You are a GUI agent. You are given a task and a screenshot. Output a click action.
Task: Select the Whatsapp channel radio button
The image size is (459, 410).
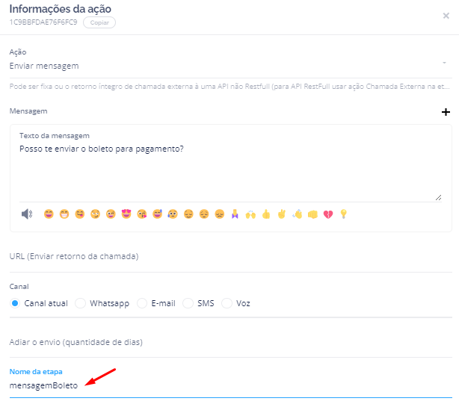[x=81, y=303]
